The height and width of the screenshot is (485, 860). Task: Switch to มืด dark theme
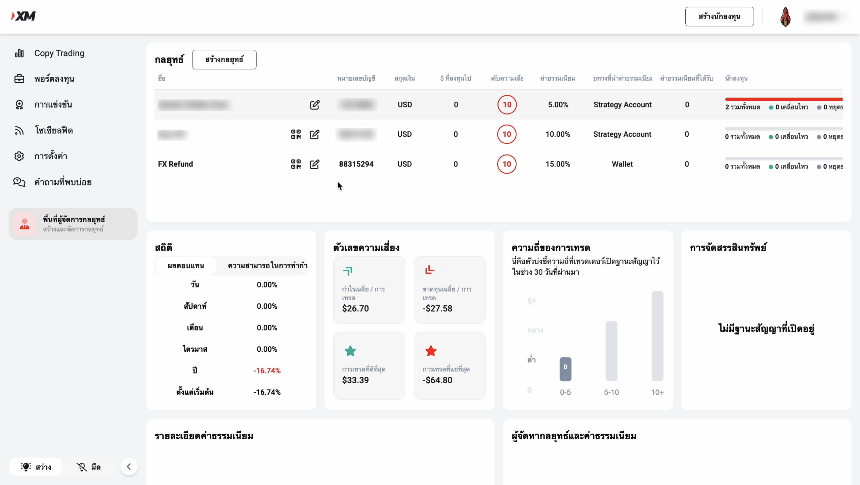click(89, 467)
